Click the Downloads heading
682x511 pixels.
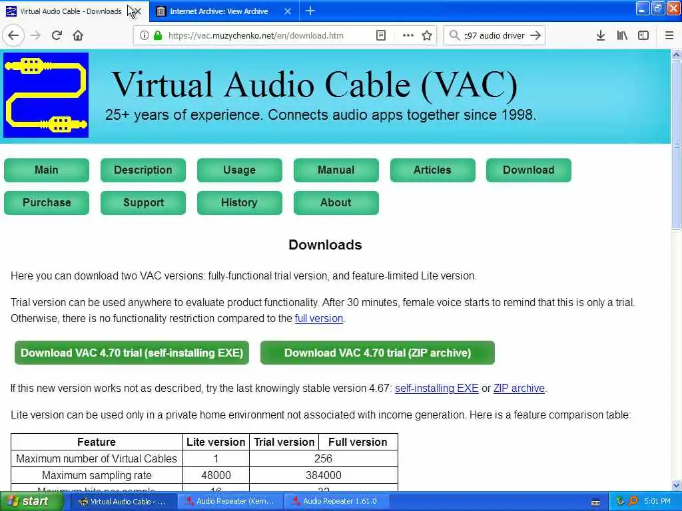point(325,245)
